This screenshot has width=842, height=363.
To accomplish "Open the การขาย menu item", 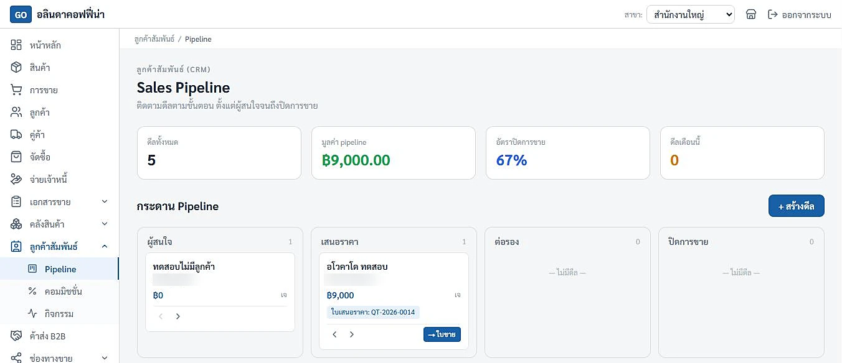I will point(59,90).
